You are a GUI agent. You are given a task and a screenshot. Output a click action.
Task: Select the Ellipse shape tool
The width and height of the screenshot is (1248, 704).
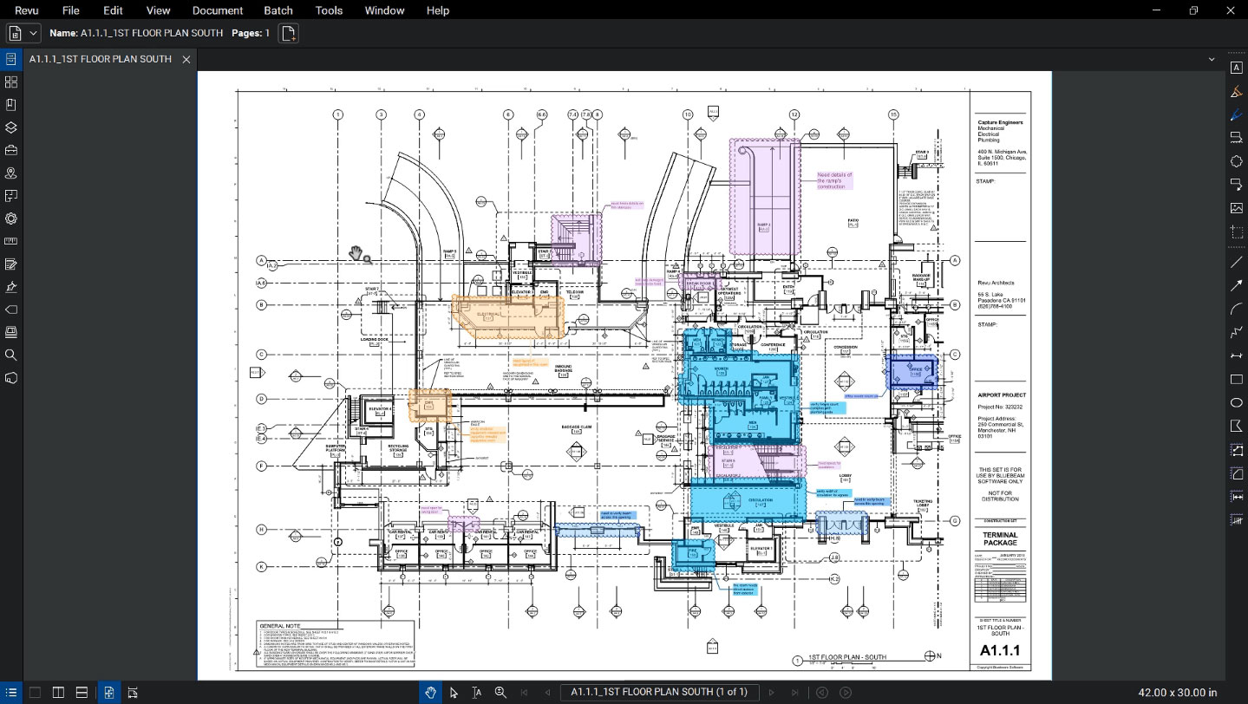pyautogui.click(x=1237, y=402)
